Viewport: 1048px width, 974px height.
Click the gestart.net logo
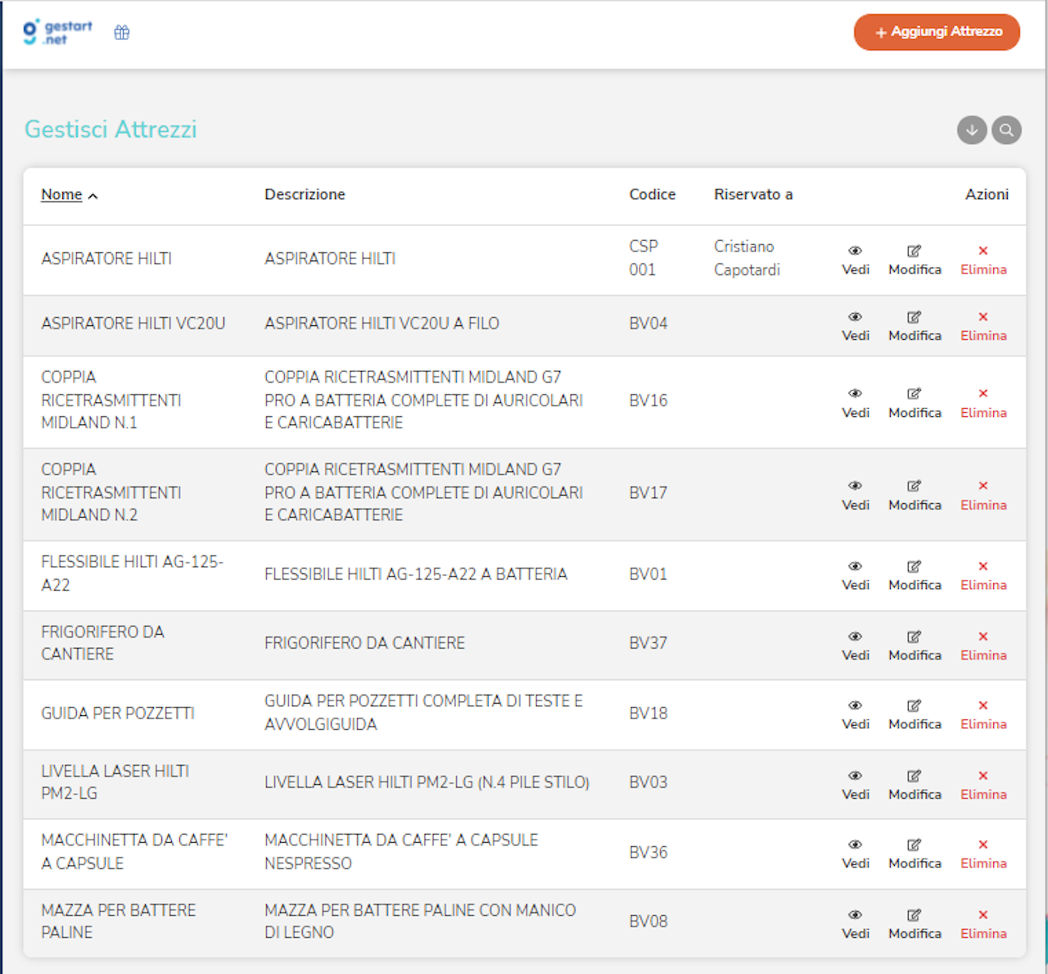pyautogui.click(x=57, y=32)
